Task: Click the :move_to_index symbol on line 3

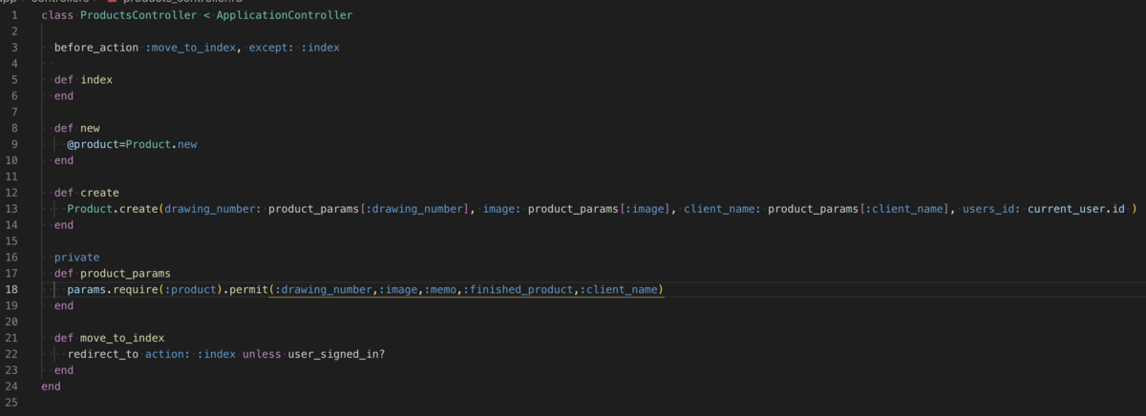Action: tap(190, 48)
